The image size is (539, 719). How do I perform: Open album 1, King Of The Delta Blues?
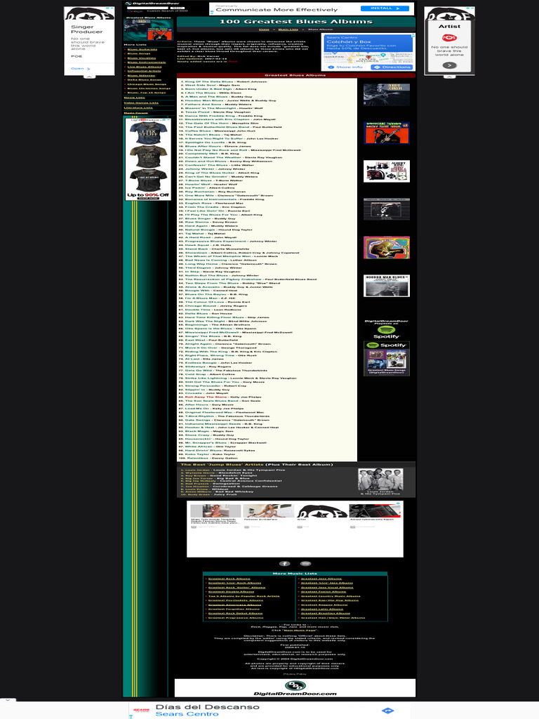[208, 81]
